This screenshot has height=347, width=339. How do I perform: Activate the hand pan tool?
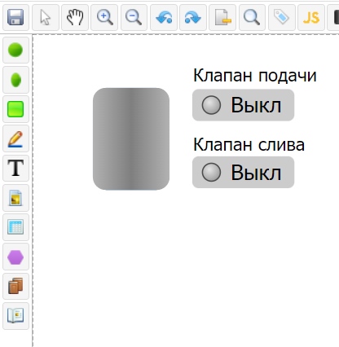(x=75, y=17)
